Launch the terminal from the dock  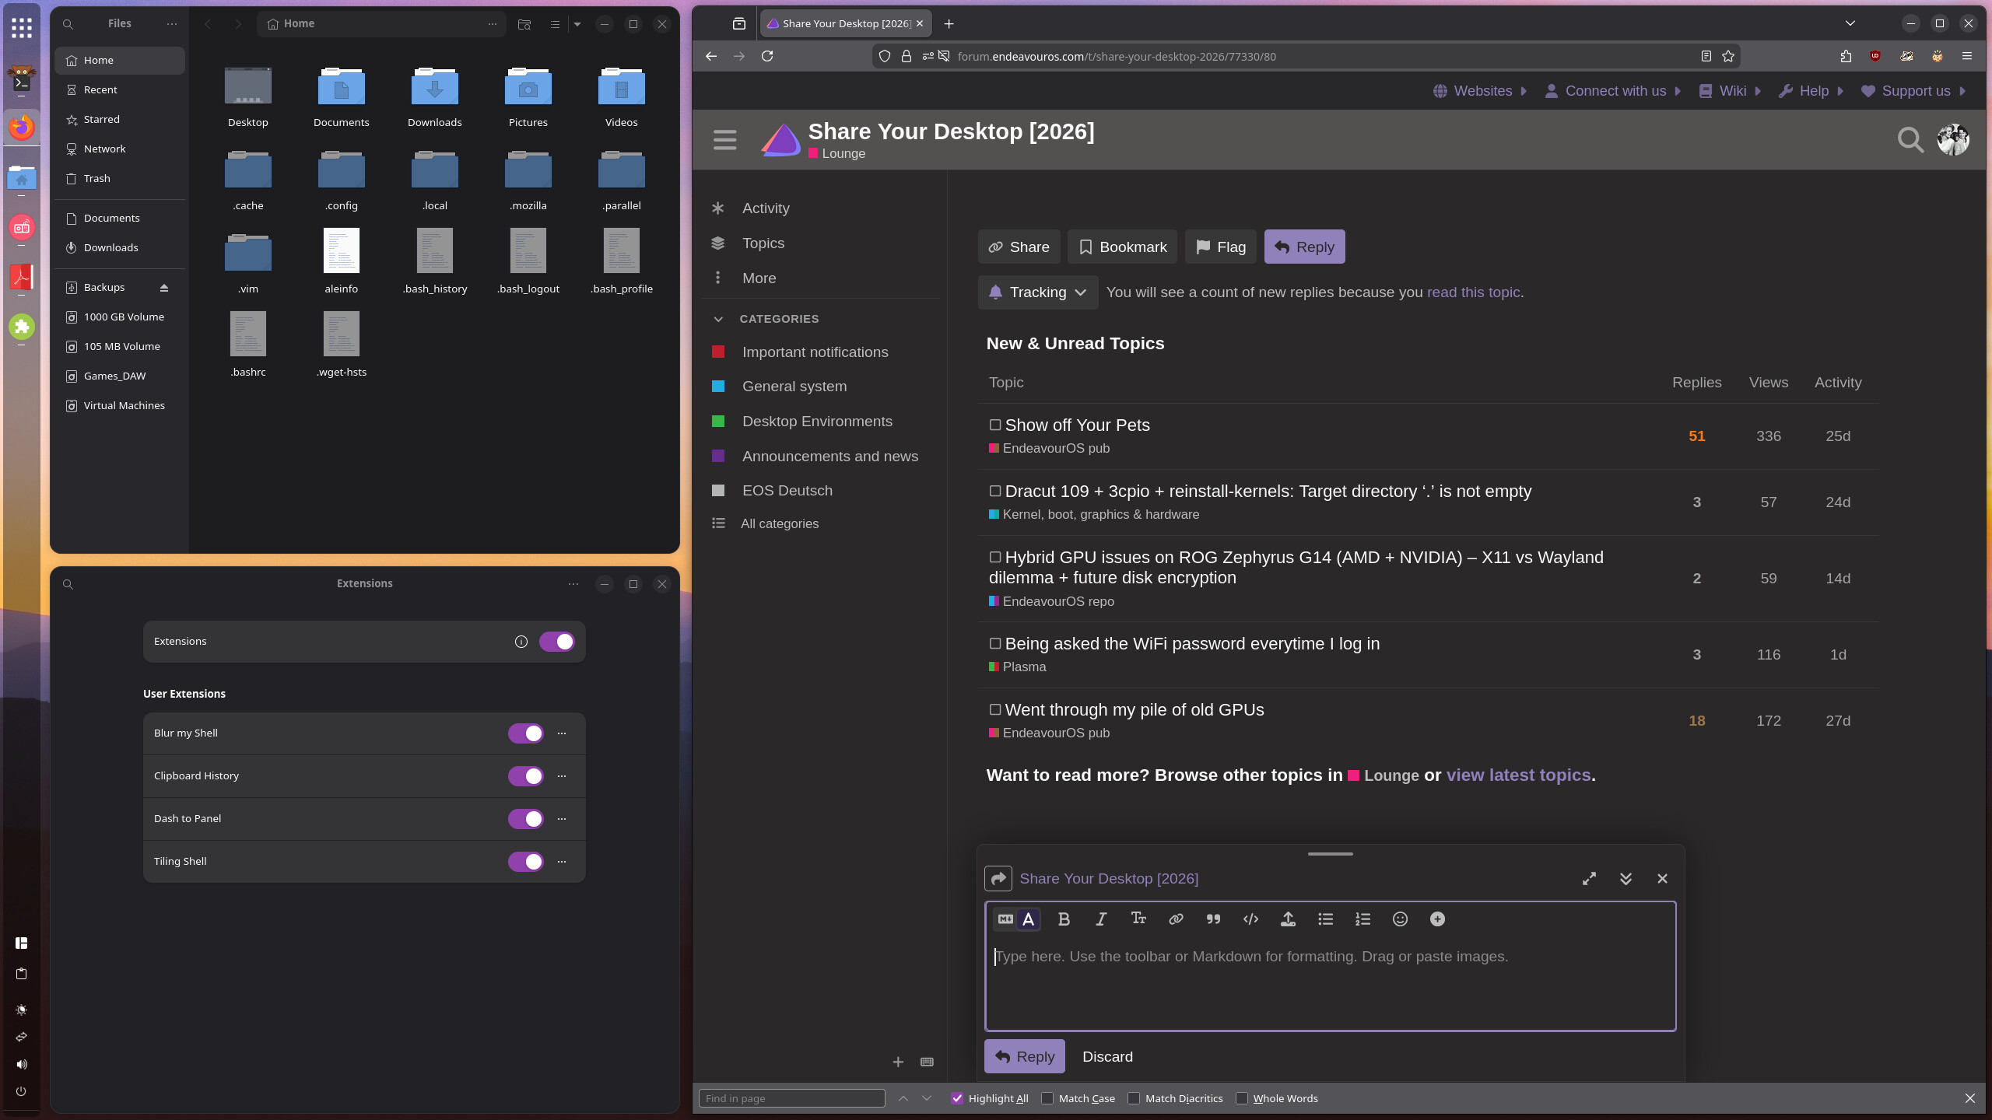point(22,79)
